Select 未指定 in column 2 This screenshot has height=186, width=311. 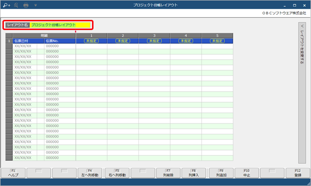123,41
